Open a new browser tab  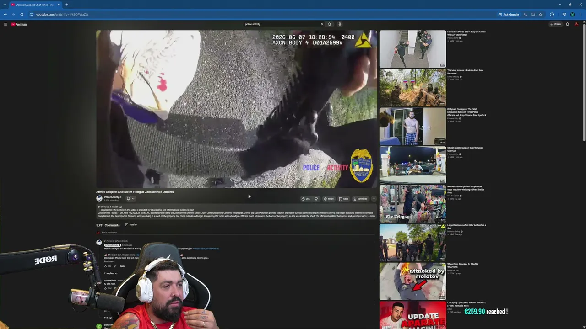66,5
